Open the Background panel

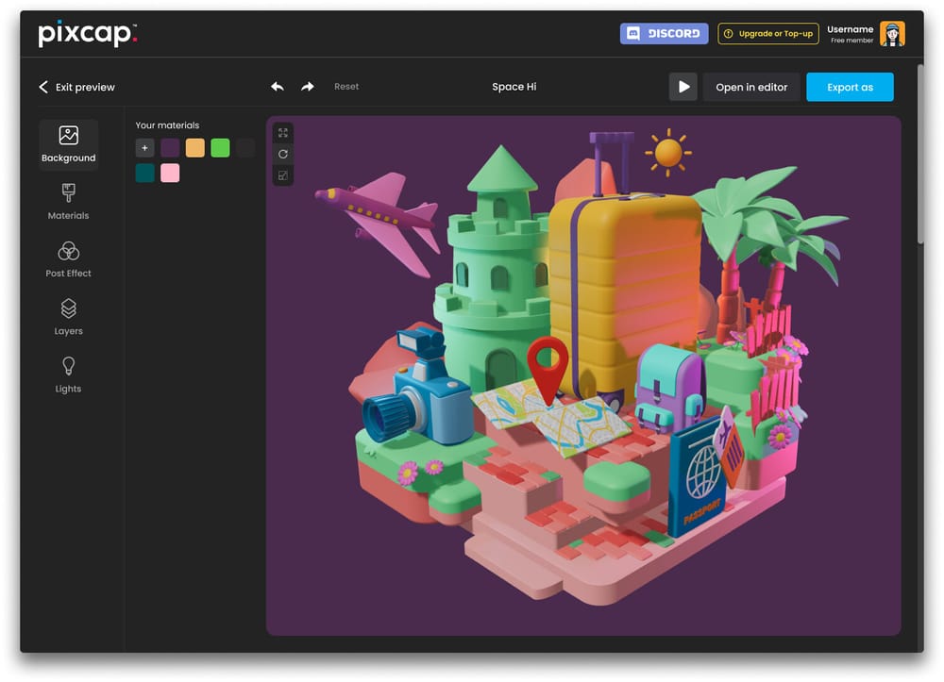point(68,143)
